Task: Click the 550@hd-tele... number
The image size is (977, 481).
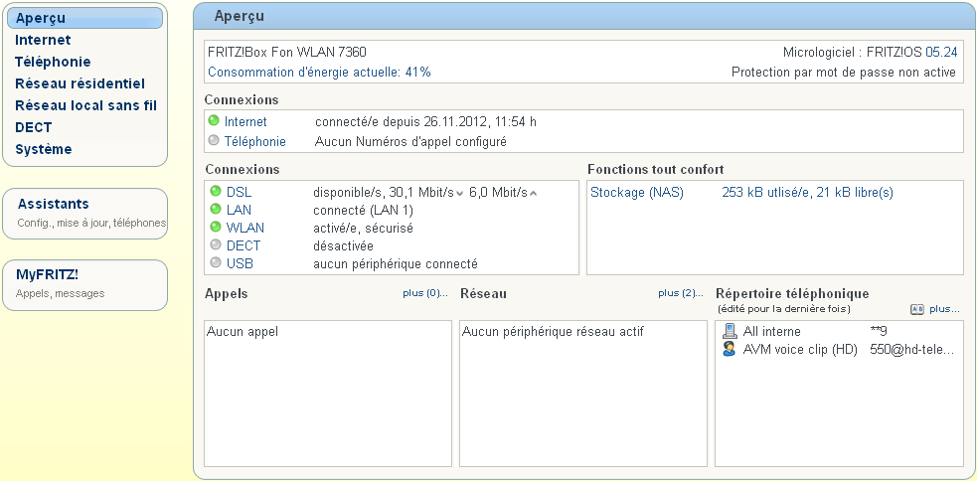Action: click(911, 350)
